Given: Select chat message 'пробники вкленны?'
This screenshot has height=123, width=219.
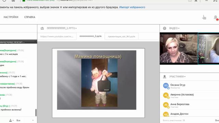Looking at the screenshot, I should click(11, 110).
